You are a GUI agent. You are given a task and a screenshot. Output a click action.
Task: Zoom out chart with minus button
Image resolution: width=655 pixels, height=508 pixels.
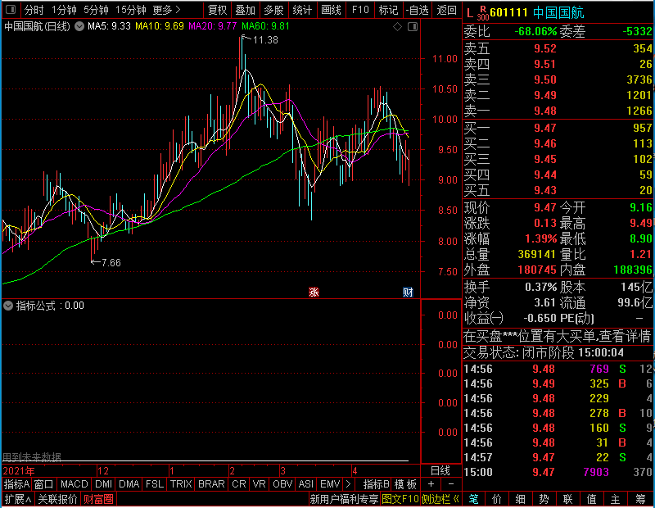[x=451, y=484]
